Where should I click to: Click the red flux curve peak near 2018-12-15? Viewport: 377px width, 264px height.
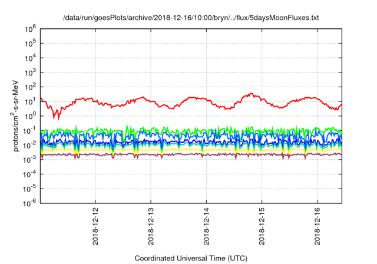tap(252, 94)
